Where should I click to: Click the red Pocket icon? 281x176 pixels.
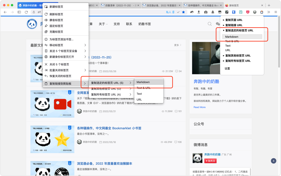248,12
